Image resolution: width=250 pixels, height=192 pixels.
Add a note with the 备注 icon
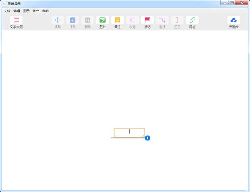coord(118,20)
